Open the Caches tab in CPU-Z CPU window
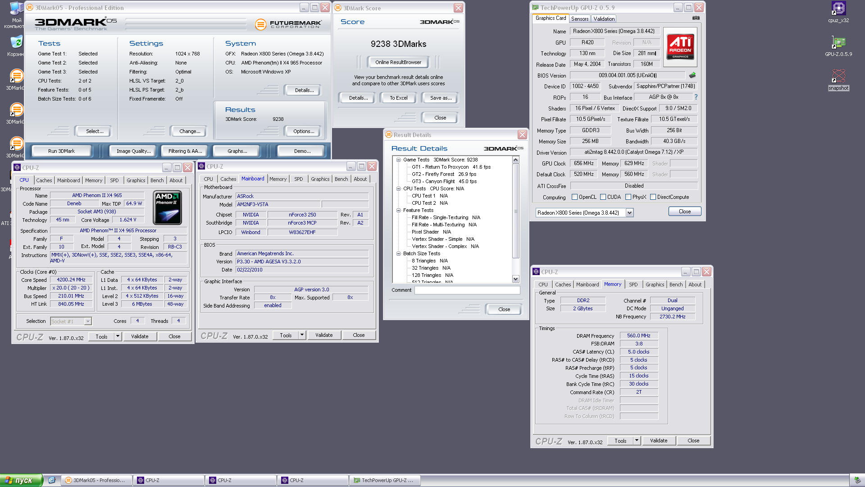 click(x=44, y=180)
